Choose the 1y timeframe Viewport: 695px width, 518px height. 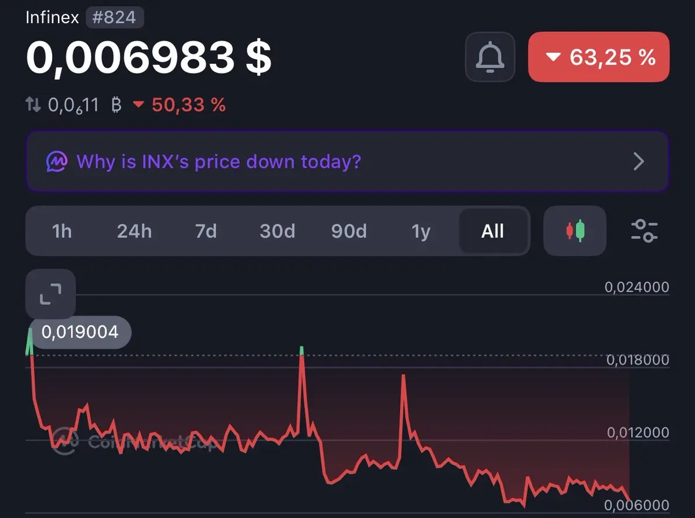click(x=421, y=231)
